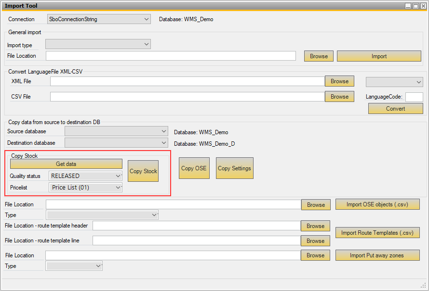Viewport: 429px width, 291px height.
Task: Click the 'Convert LanguageFile XML-CSV' group label
Action: click(x=45, y=72)
